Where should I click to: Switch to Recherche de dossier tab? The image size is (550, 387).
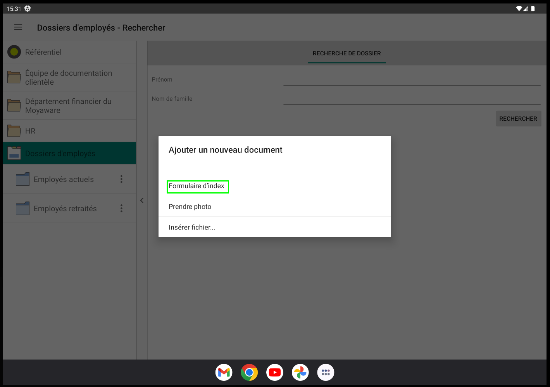(x=347, y=53)
